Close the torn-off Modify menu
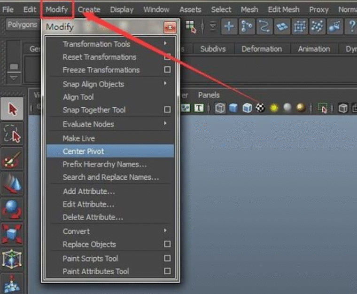 click(x=170, y=27)
